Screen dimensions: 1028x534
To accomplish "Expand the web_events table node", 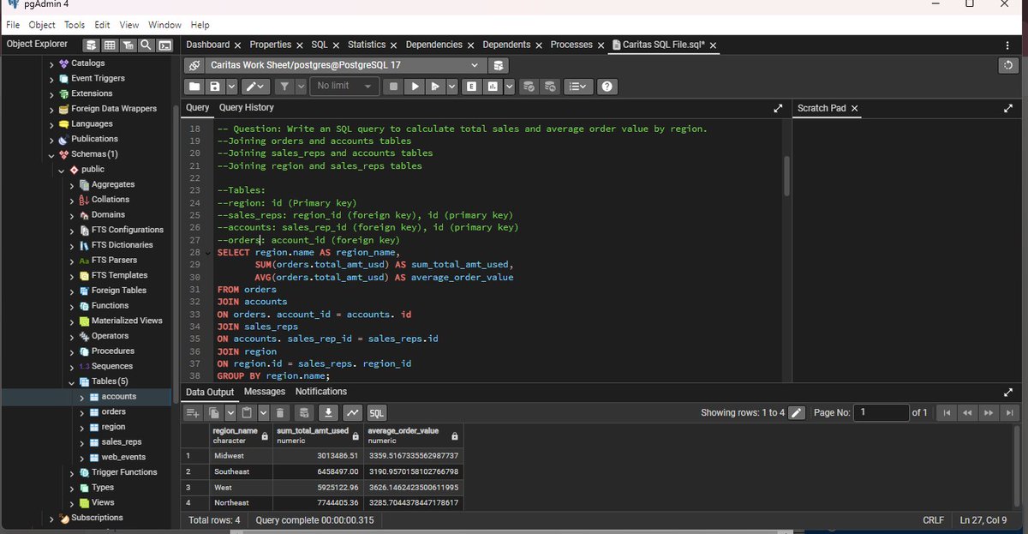I will (x=82, y=458).
